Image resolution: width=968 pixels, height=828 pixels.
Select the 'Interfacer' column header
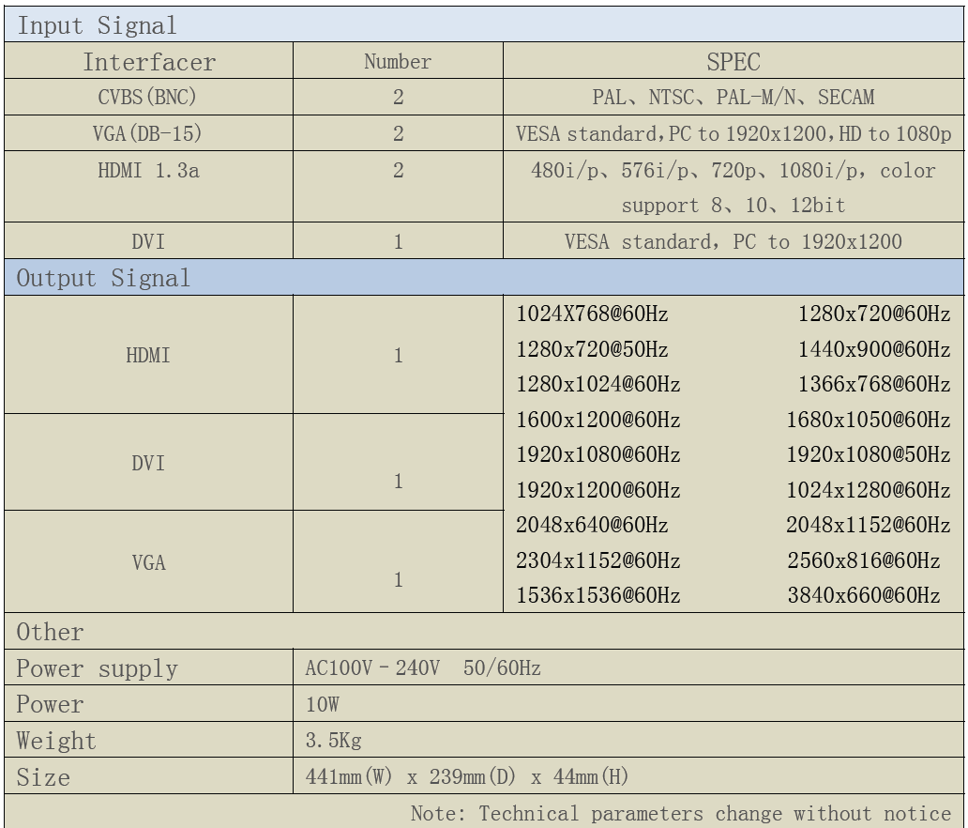(x=149, y=61)
